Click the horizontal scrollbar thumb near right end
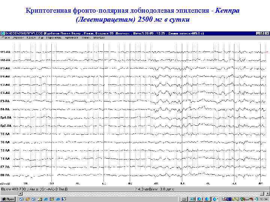270x202 pixels. click(262, 194)
